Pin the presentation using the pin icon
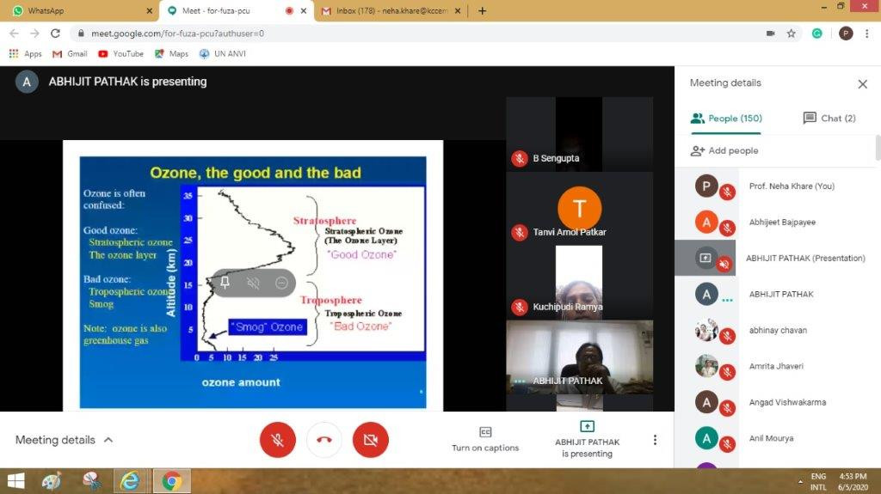881x494 pixels. [225, 283]
